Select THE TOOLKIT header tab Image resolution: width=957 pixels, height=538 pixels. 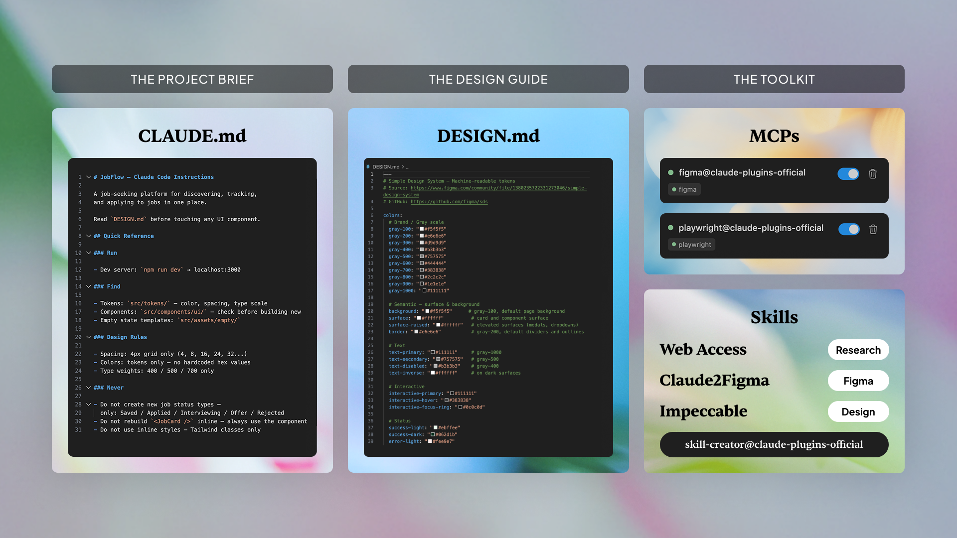tap(774, 79)
